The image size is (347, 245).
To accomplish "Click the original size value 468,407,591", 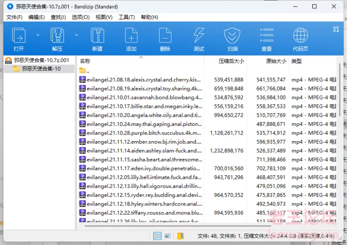I will (271, 177).
